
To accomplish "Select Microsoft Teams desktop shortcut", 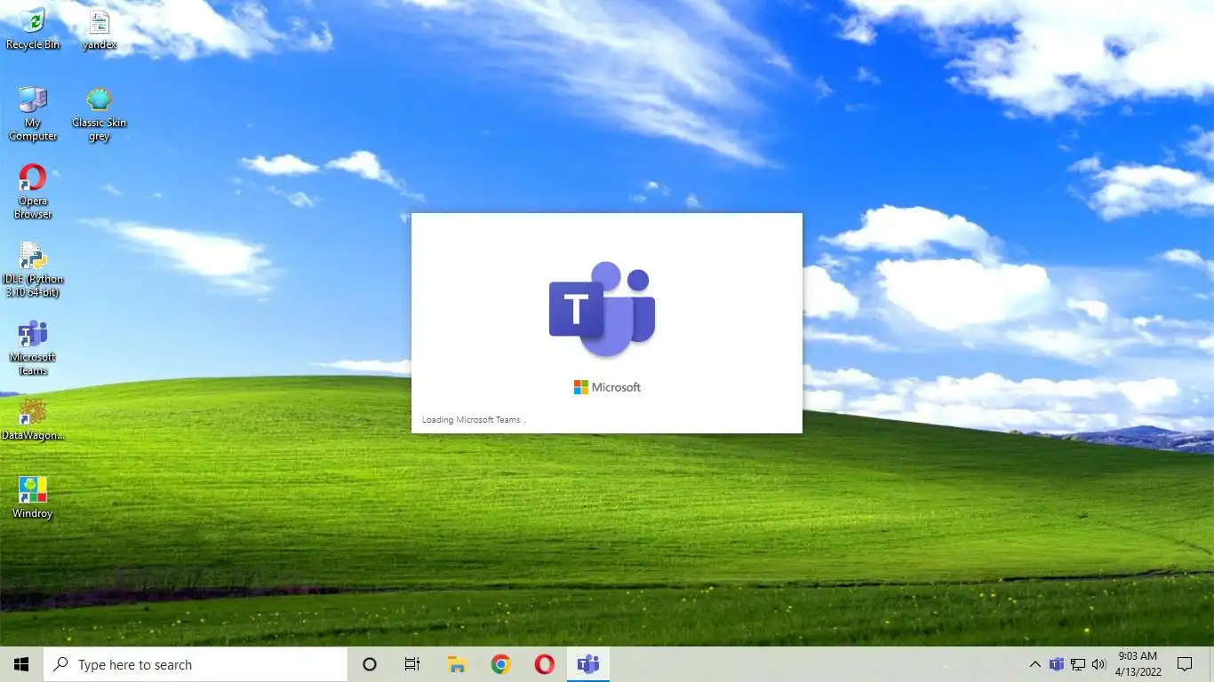I will click(x=33, y=347).
